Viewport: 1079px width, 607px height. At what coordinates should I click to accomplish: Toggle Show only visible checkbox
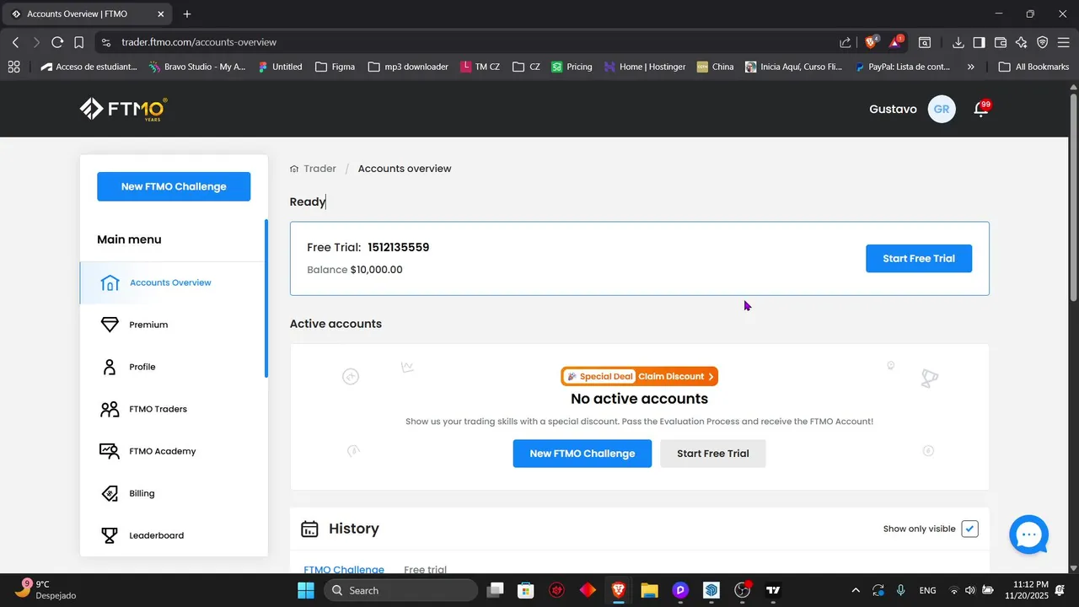pos(969,529)
